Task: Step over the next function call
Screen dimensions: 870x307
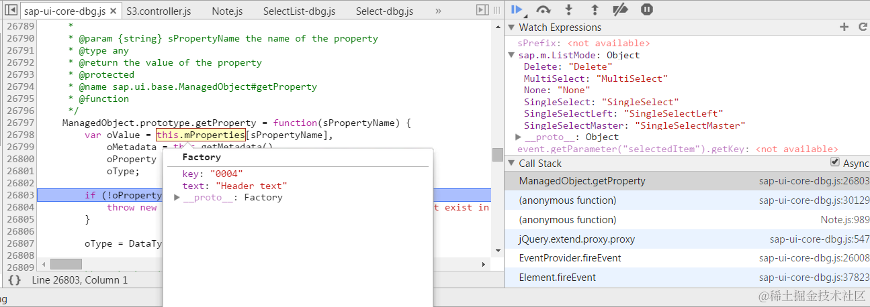Action: click(543, 9)
